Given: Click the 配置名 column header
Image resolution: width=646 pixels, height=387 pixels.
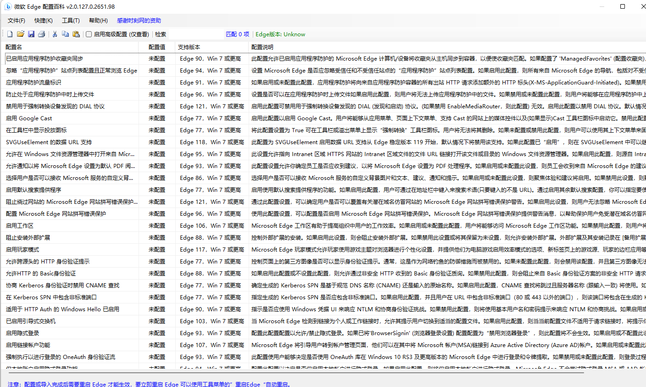Looking at the screenshot, I should [x=69, y=47].
